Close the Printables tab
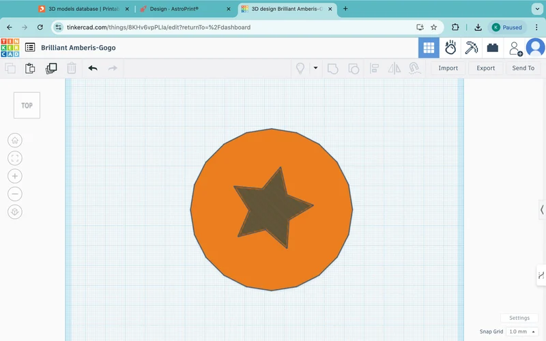The width and height of the screenshot is (546, 341). point(127,9)
